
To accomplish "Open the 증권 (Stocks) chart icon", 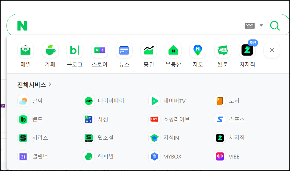I will click(x=149, y=50).
